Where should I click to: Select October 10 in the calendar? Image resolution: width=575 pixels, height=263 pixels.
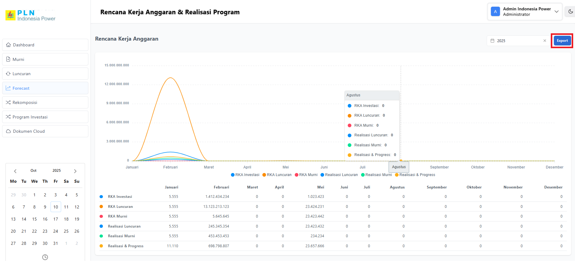tap(56, 207)
